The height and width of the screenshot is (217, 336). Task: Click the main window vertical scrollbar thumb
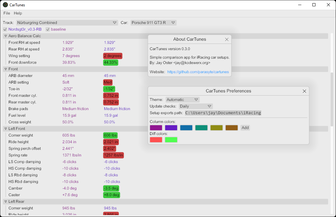332,99
